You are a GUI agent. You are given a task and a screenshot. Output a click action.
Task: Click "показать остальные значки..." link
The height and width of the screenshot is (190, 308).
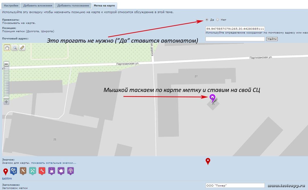54,163
